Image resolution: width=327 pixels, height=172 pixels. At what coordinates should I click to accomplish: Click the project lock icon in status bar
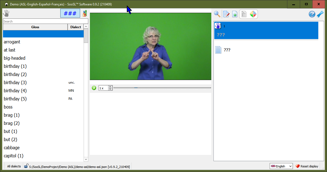(26, 166)
